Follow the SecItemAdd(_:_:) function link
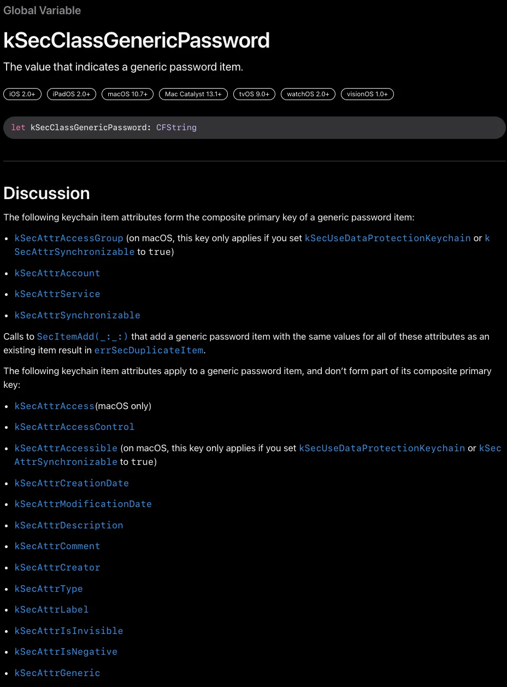Image resolution: width=507 pixels, height=687 pixels. [x=82, y=336]
